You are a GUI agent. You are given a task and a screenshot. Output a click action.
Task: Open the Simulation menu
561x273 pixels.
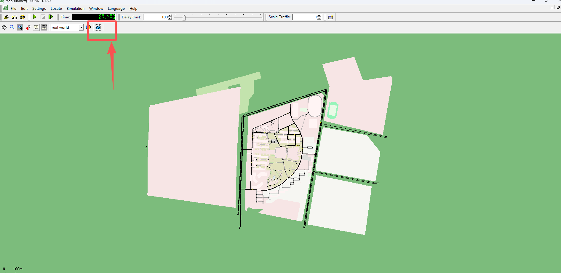tap(76, 9)
